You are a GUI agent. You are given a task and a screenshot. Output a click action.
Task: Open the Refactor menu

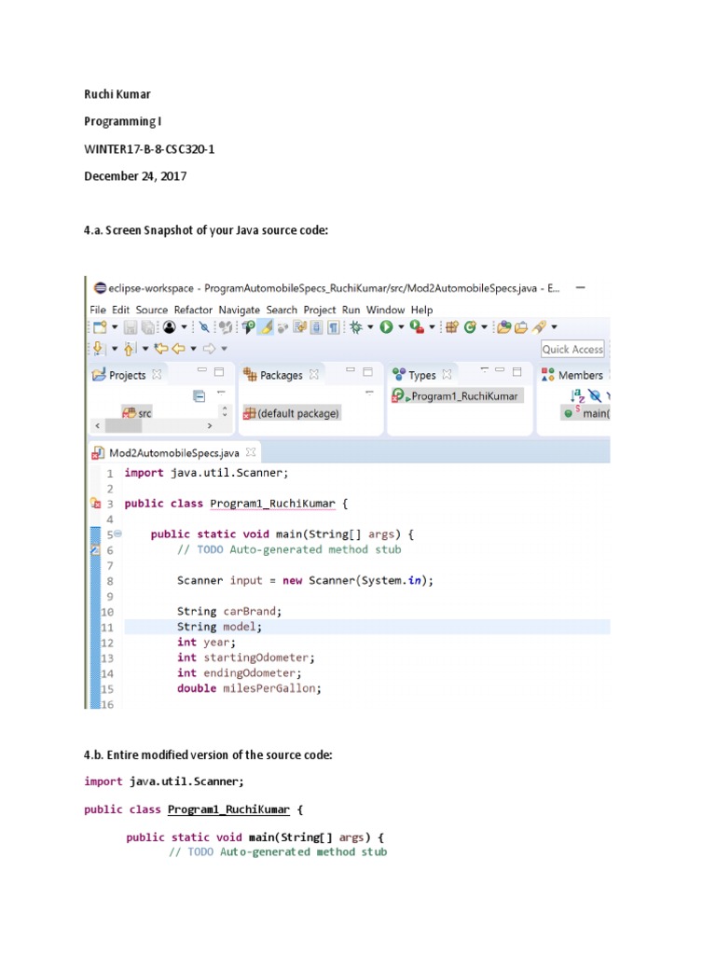click(x=193, y=310)
